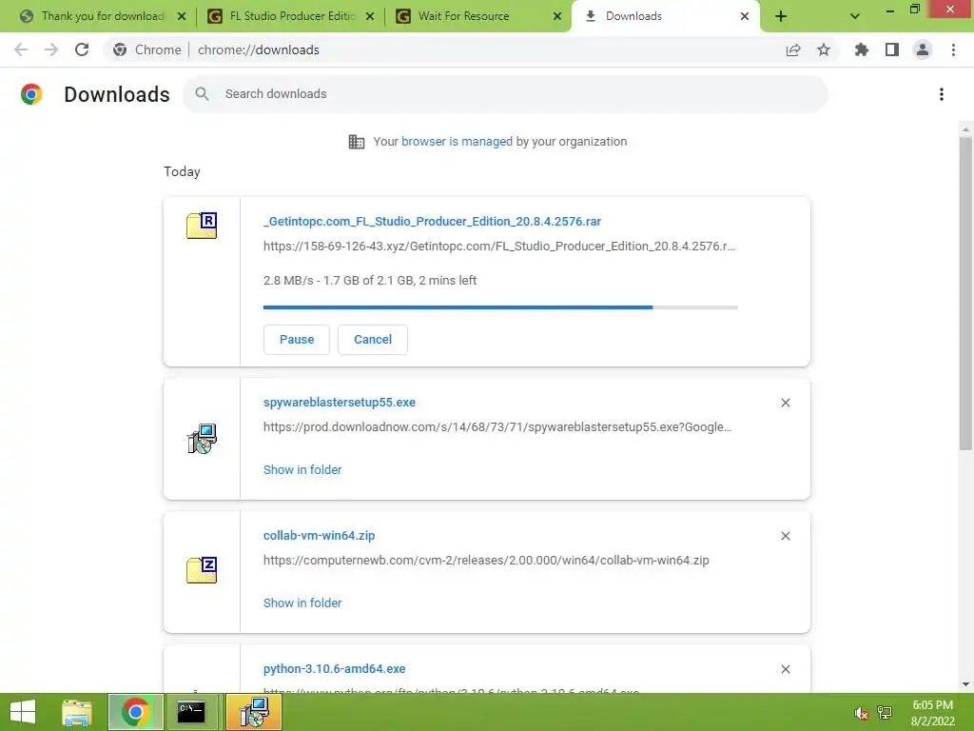Reload the downloads page
Image resolution: width=974 pixels, height=731 pixels.
click(x=82, y=49)
